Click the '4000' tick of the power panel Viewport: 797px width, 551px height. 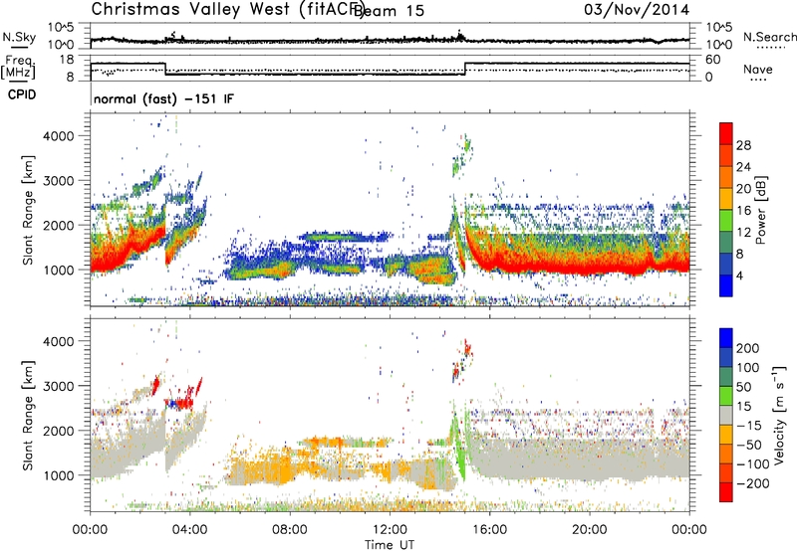click(x=59, y=136)
